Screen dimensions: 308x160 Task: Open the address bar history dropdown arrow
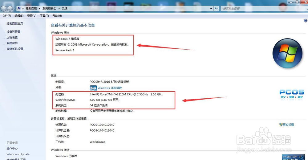point(211,8)
